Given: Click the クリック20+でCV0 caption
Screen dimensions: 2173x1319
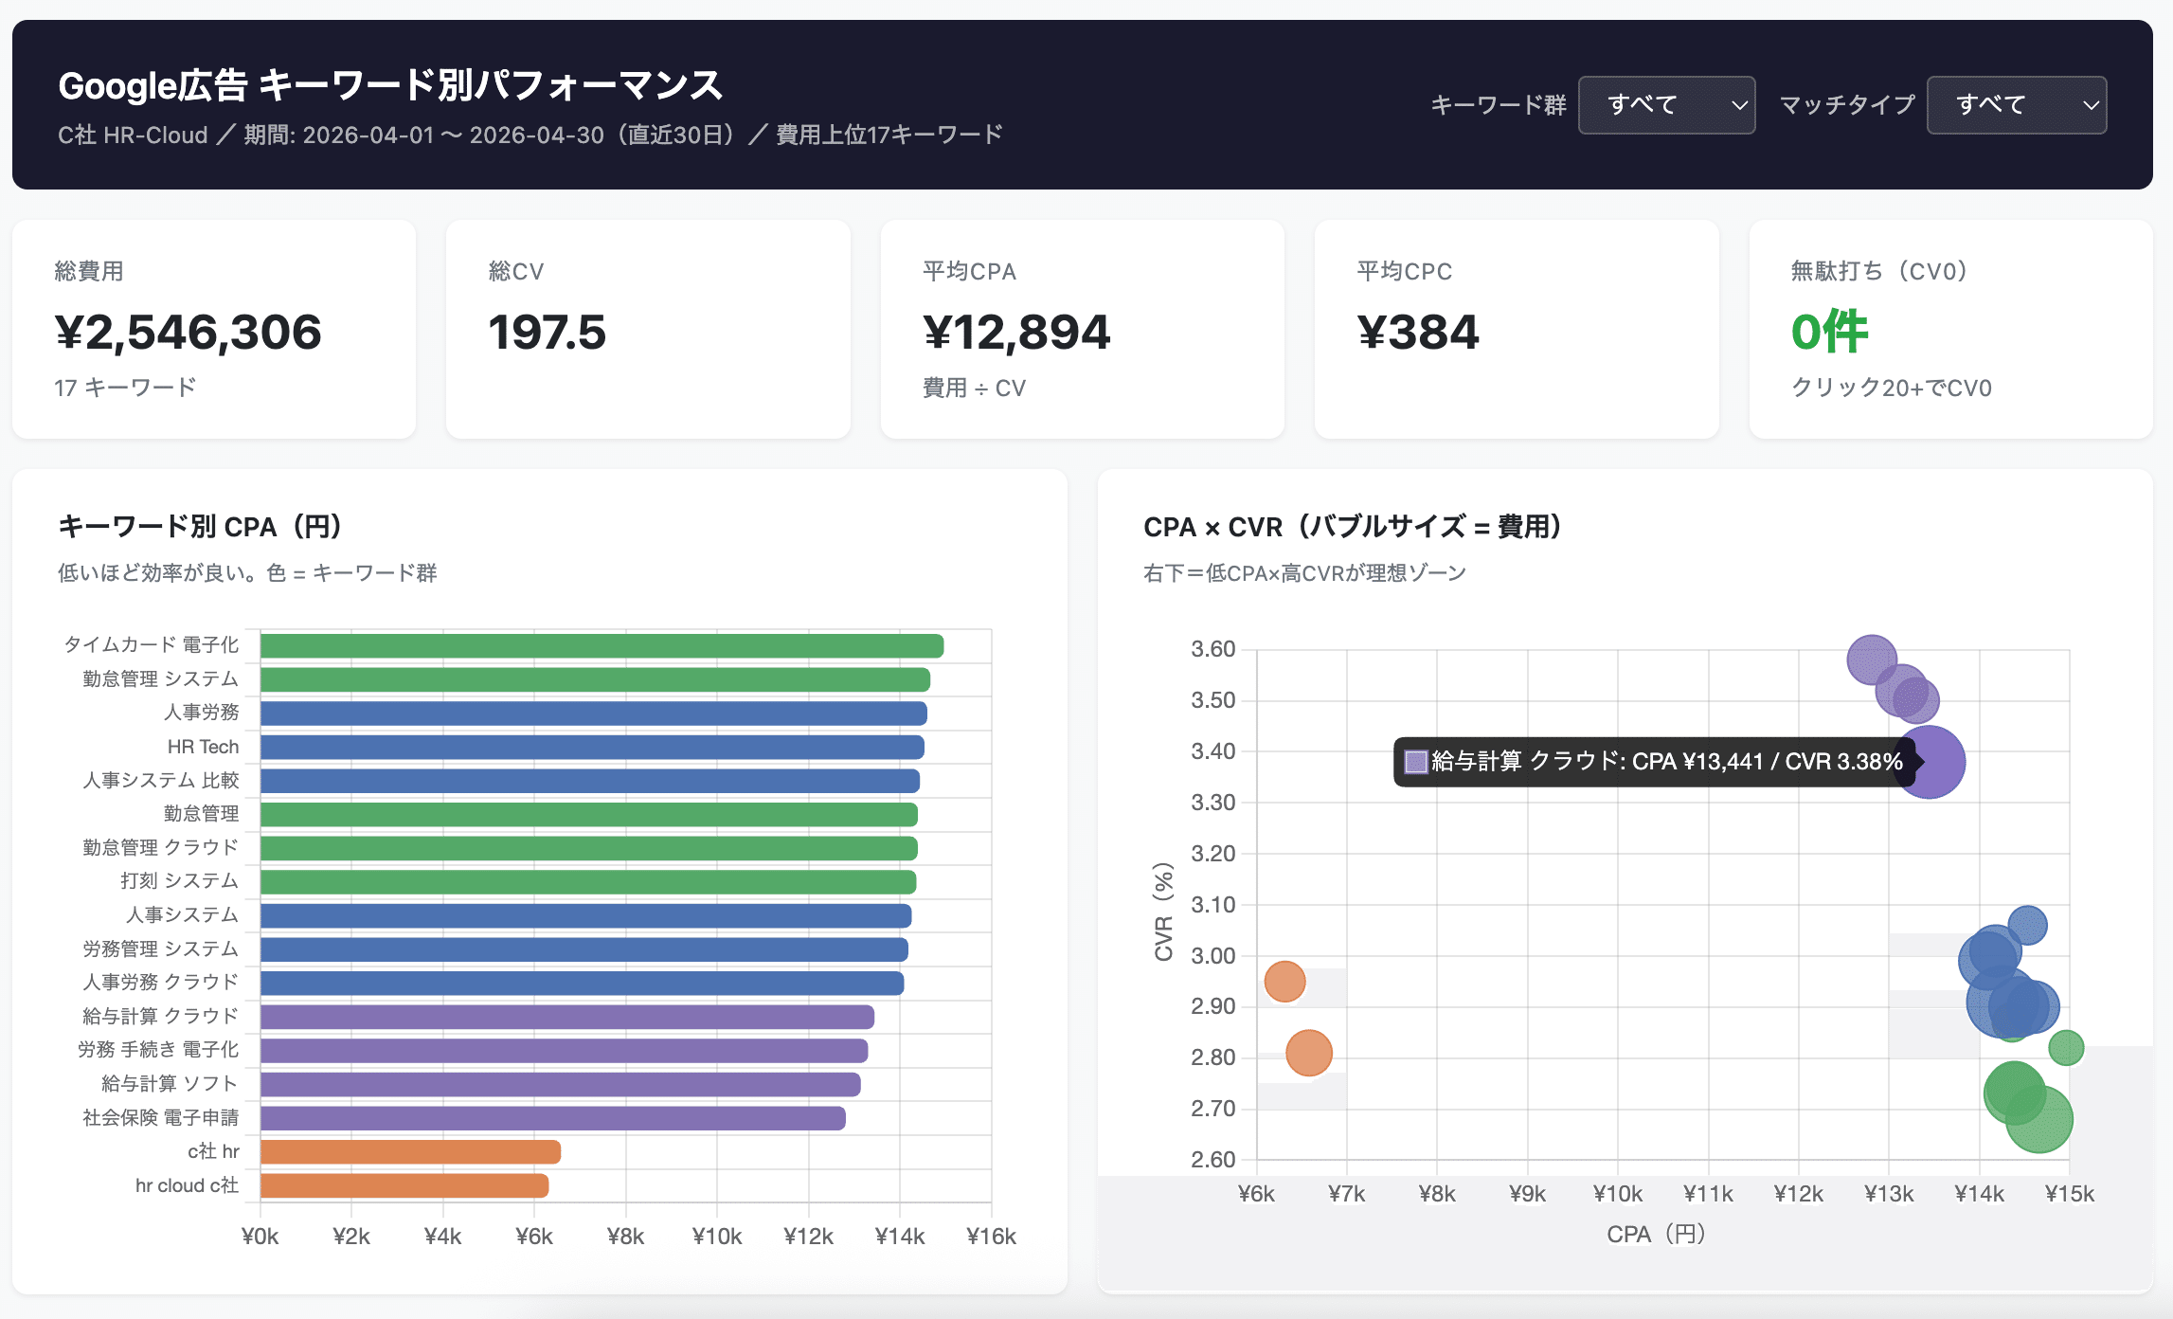Looking at the screenshot, I should click(1892, 388).
